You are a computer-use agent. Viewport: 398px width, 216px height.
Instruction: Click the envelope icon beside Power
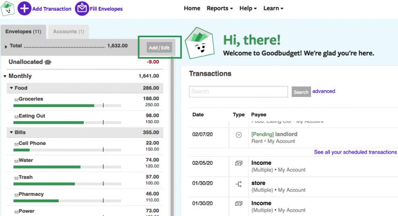pos(16,212)
